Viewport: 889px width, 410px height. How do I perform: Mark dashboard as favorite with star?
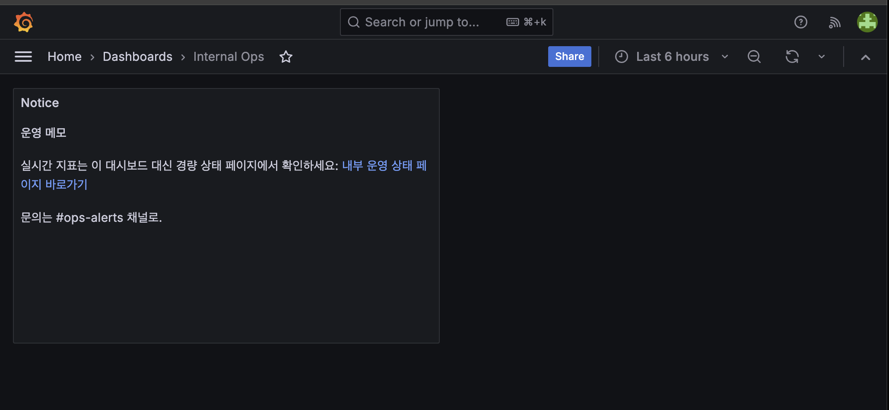point(286,57)
